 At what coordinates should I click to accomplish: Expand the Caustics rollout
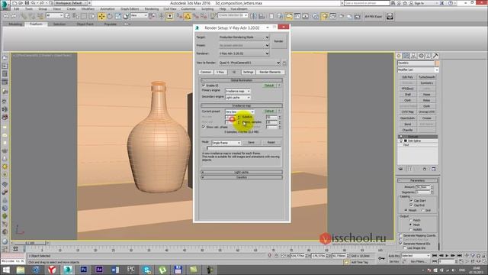(242, 177)
